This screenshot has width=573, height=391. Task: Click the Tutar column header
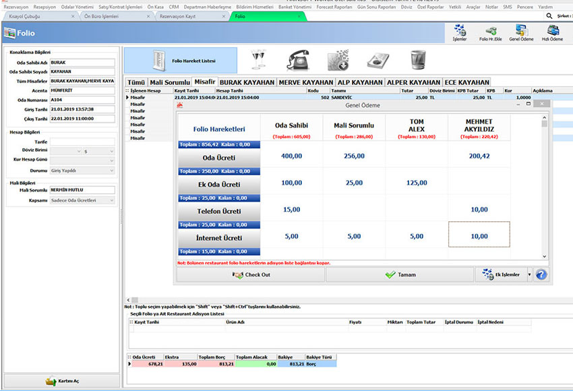pos(414,90)
